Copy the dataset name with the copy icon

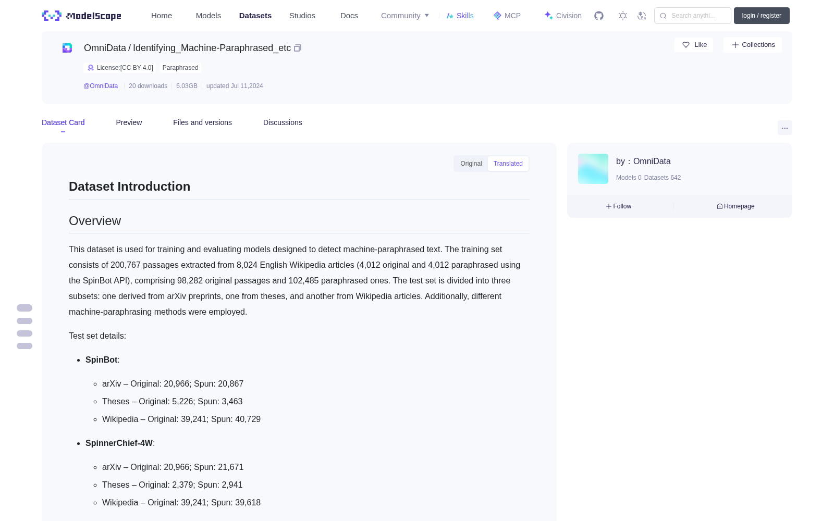[x=298, y=48]
